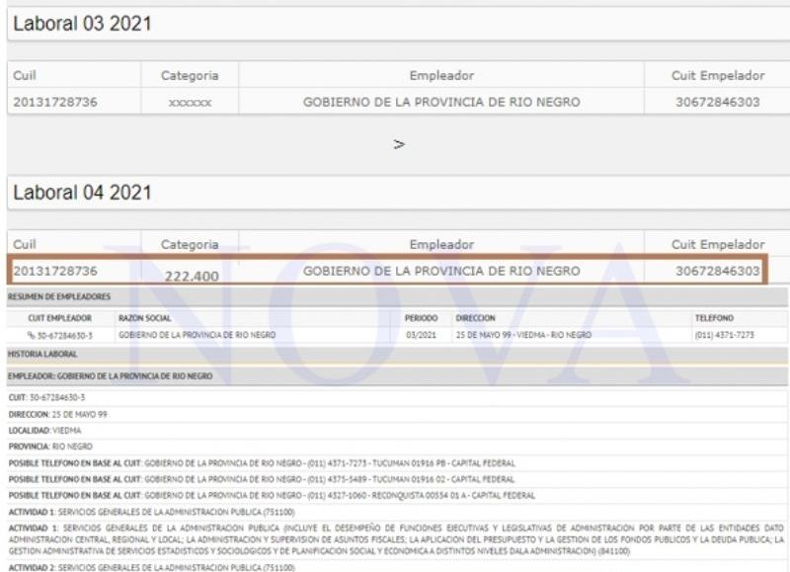Select the Categoria header in Laboral 03 table
The image size is (790, 572).
coord(190,76)
